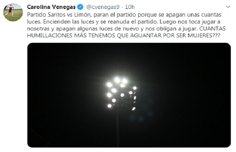Open Carolina Venegas profile avatar
Viewport: 236px width, 152px height.
[13, 12]
